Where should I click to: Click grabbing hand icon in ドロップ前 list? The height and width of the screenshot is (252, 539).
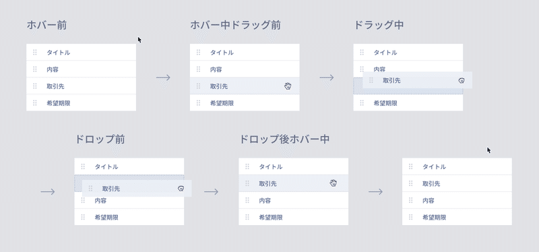[181, 189]
